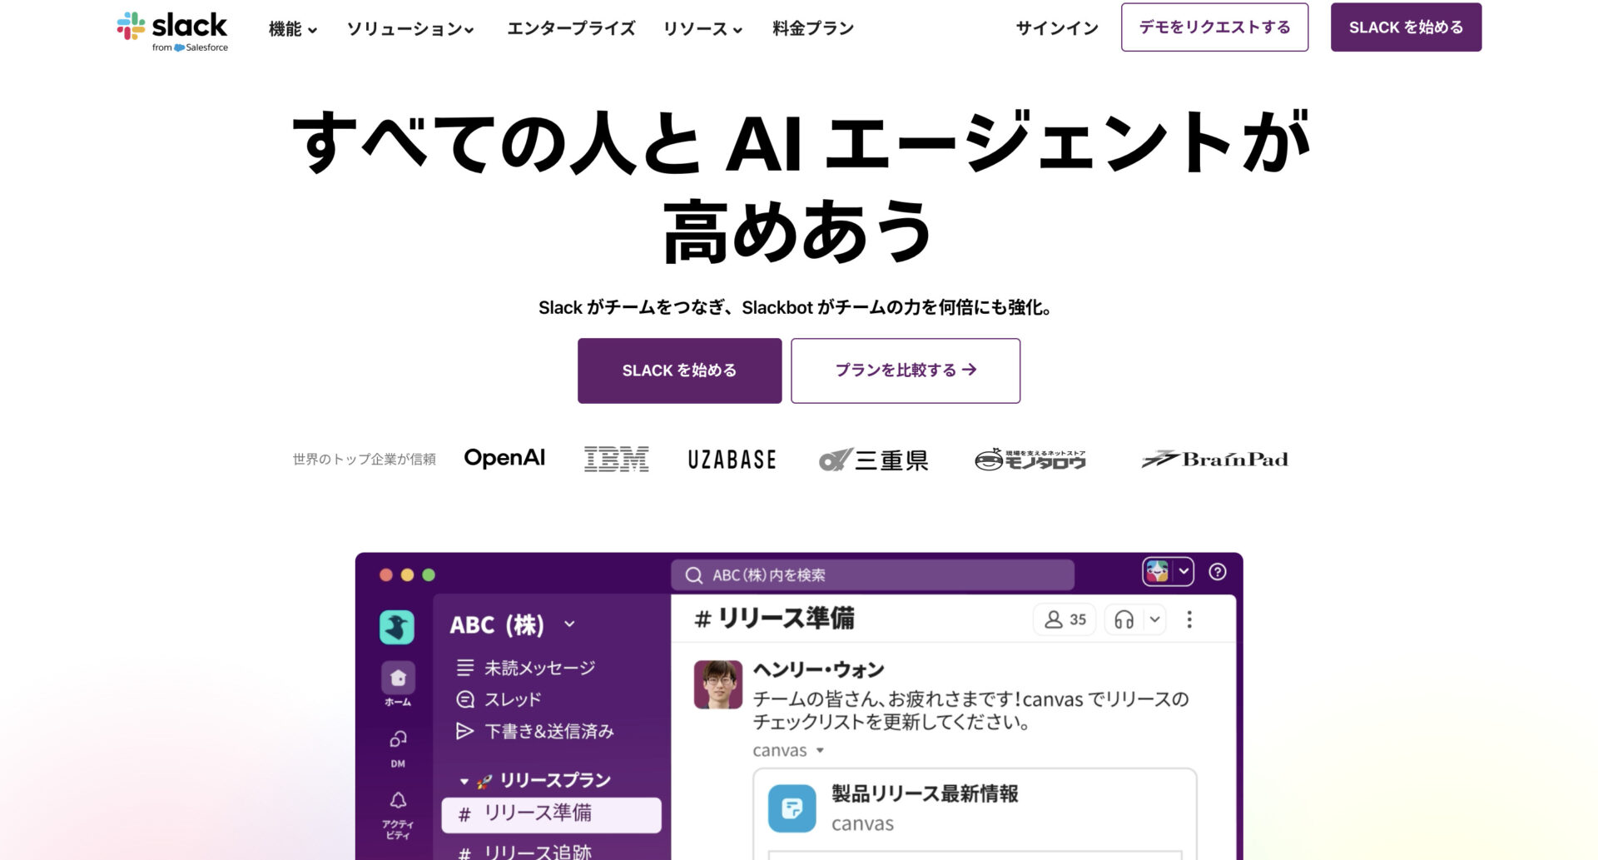Click the OpenAI logo
This screenshot has width=1598, height=860.
tap(504, 458)
